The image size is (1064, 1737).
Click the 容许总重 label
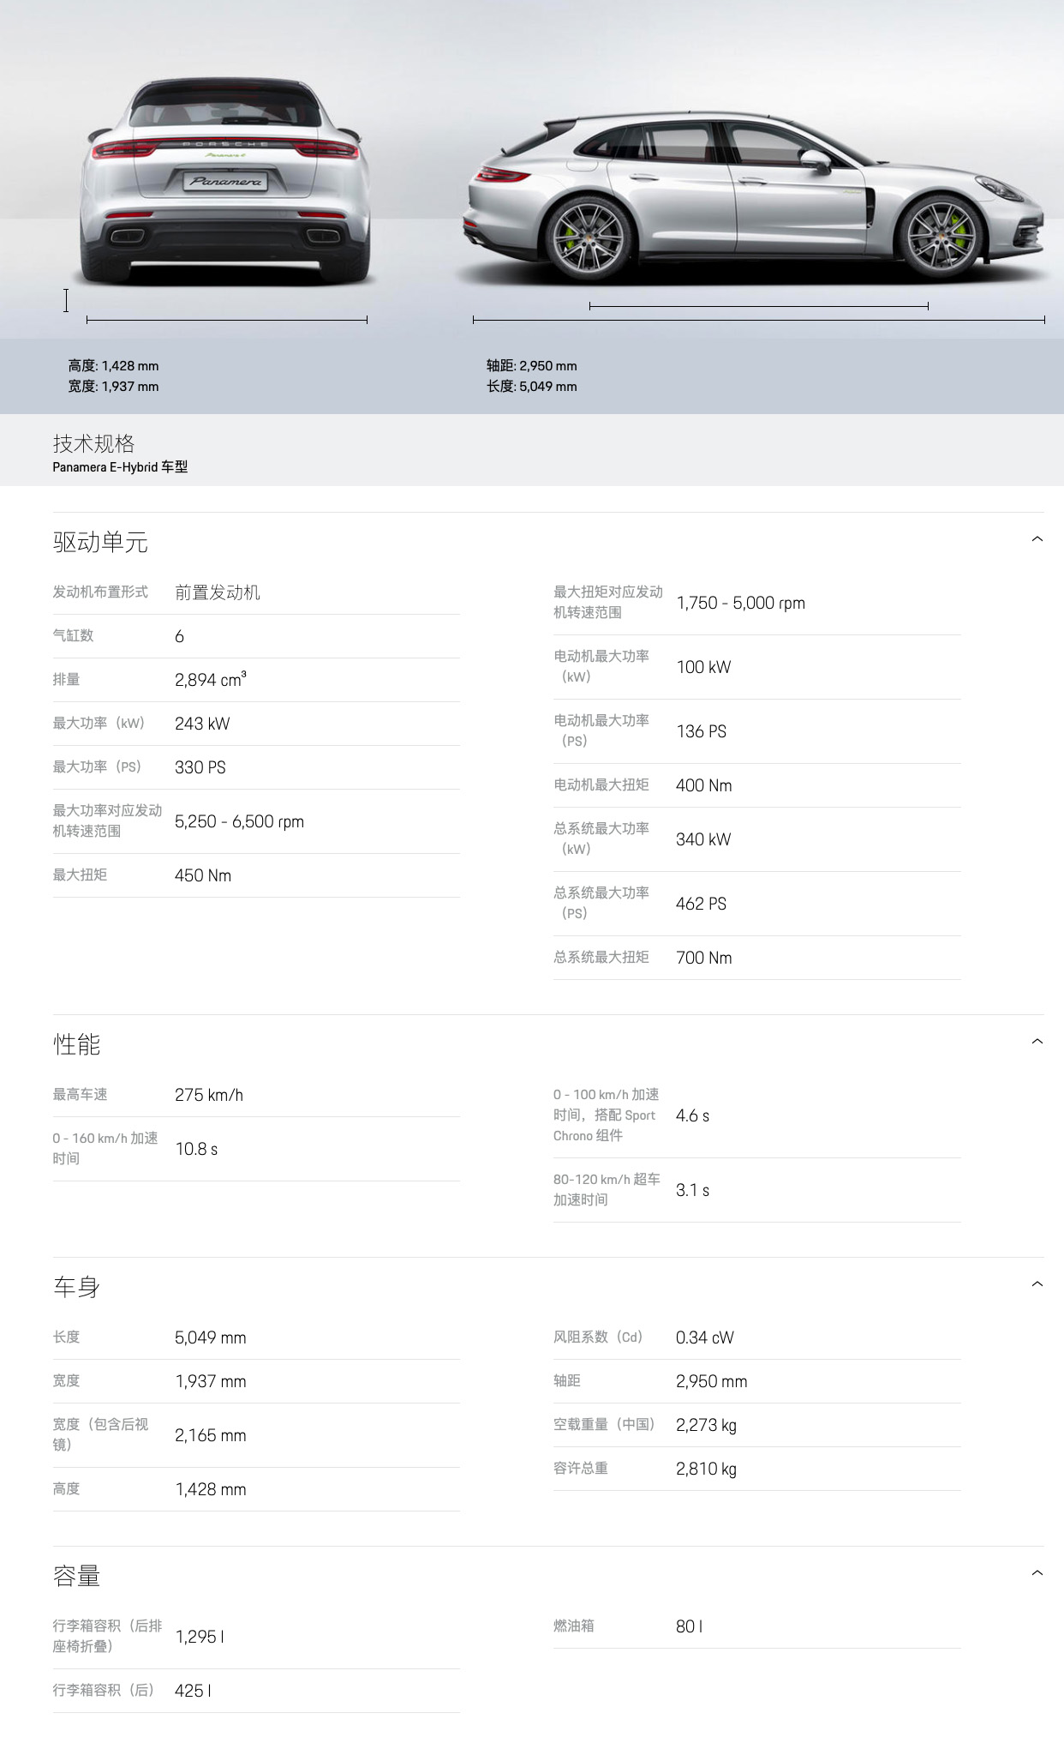(x=581, y=1468)
